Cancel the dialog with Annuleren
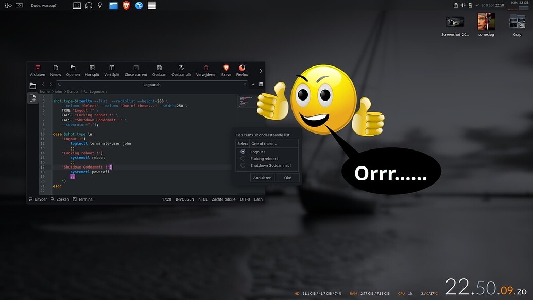 262,177
